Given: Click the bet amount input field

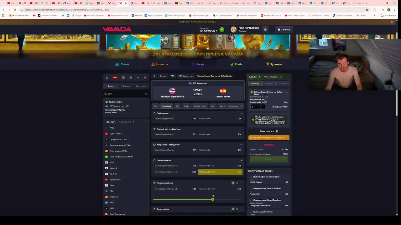Looking at the screenshot, I should 258,107.
